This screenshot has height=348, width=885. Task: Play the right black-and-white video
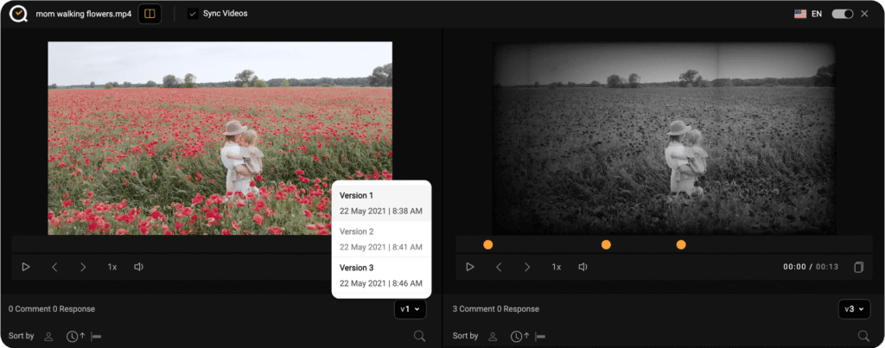(x=470, y=267)
